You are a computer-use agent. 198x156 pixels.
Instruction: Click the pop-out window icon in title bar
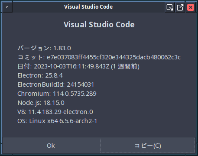[x=180, y=7]
